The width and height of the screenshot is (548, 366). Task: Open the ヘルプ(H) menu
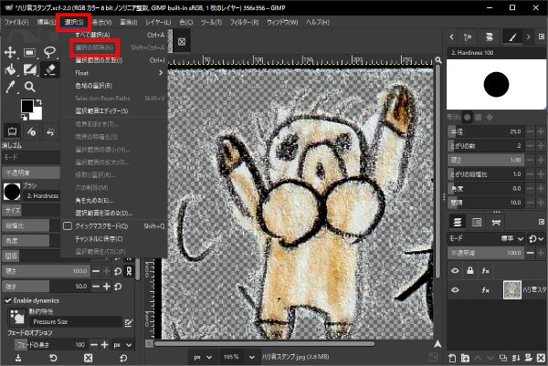click(318, 22)
